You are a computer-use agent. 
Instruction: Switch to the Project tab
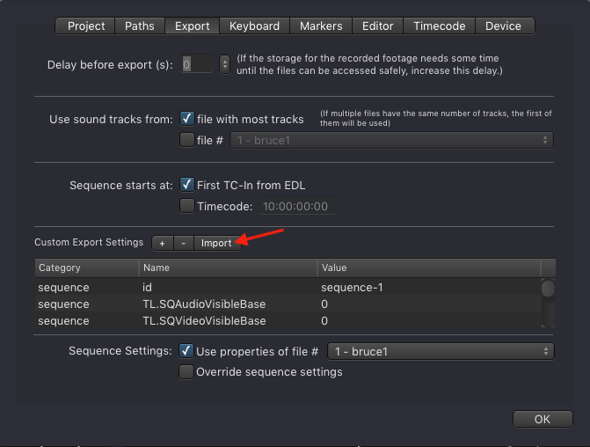point(86,26)
